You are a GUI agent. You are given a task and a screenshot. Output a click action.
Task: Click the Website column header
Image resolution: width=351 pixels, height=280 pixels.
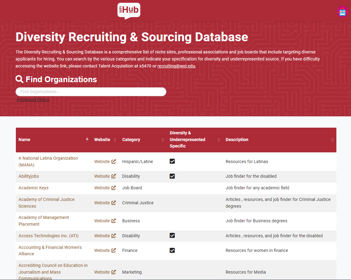[x=102, y=140]
